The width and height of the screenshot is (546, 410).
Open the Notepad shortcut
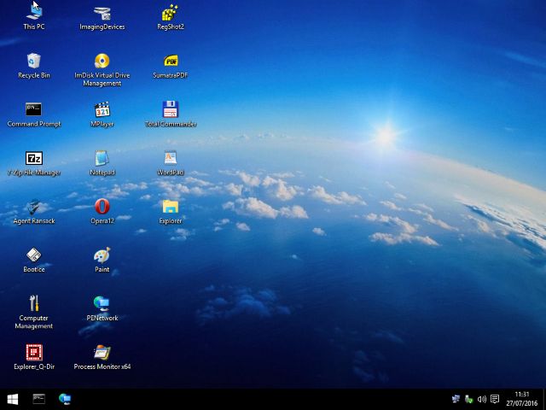click(102, 159)
